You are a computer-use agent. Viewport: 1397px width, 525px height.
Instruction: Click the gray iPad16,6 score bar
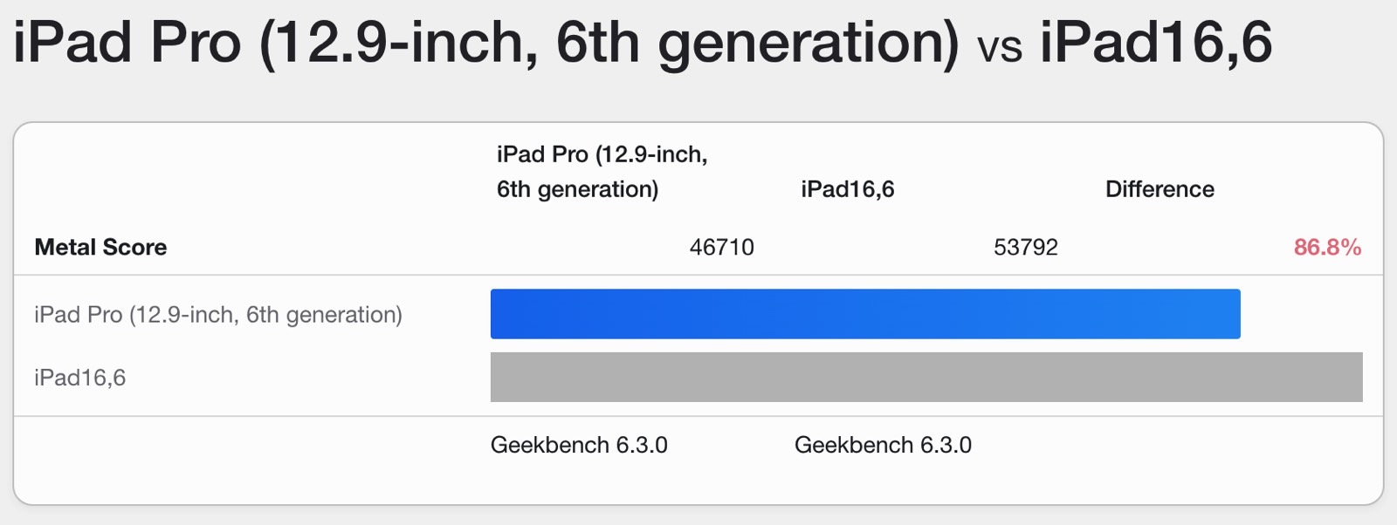click(926, 377)
